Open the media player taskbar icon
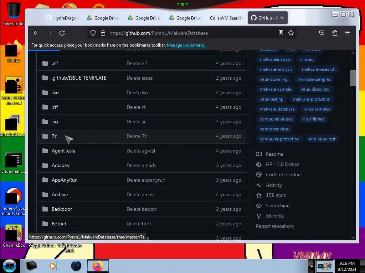Viewport: 365px width, 273px height. tap(53, 266)
